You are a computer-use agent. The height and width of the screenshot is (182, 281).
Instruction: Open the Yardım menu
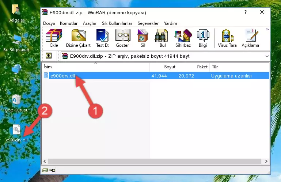point(170,23)
